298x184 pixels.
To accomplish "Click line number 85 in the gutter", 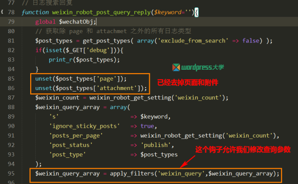I will tap(11, 79).
